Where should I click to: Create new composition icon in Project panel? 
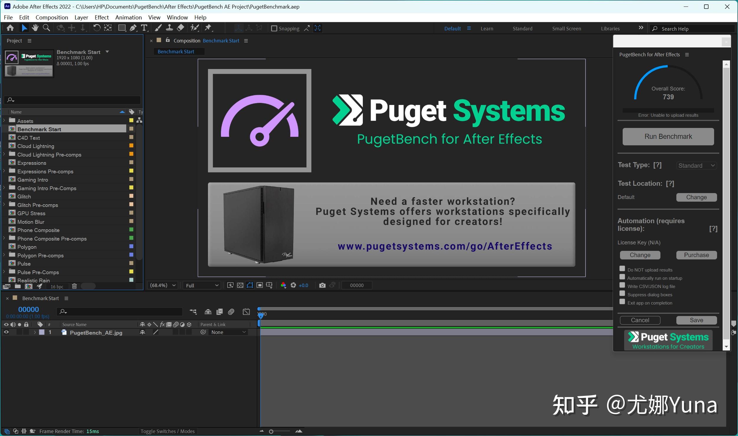29,286
